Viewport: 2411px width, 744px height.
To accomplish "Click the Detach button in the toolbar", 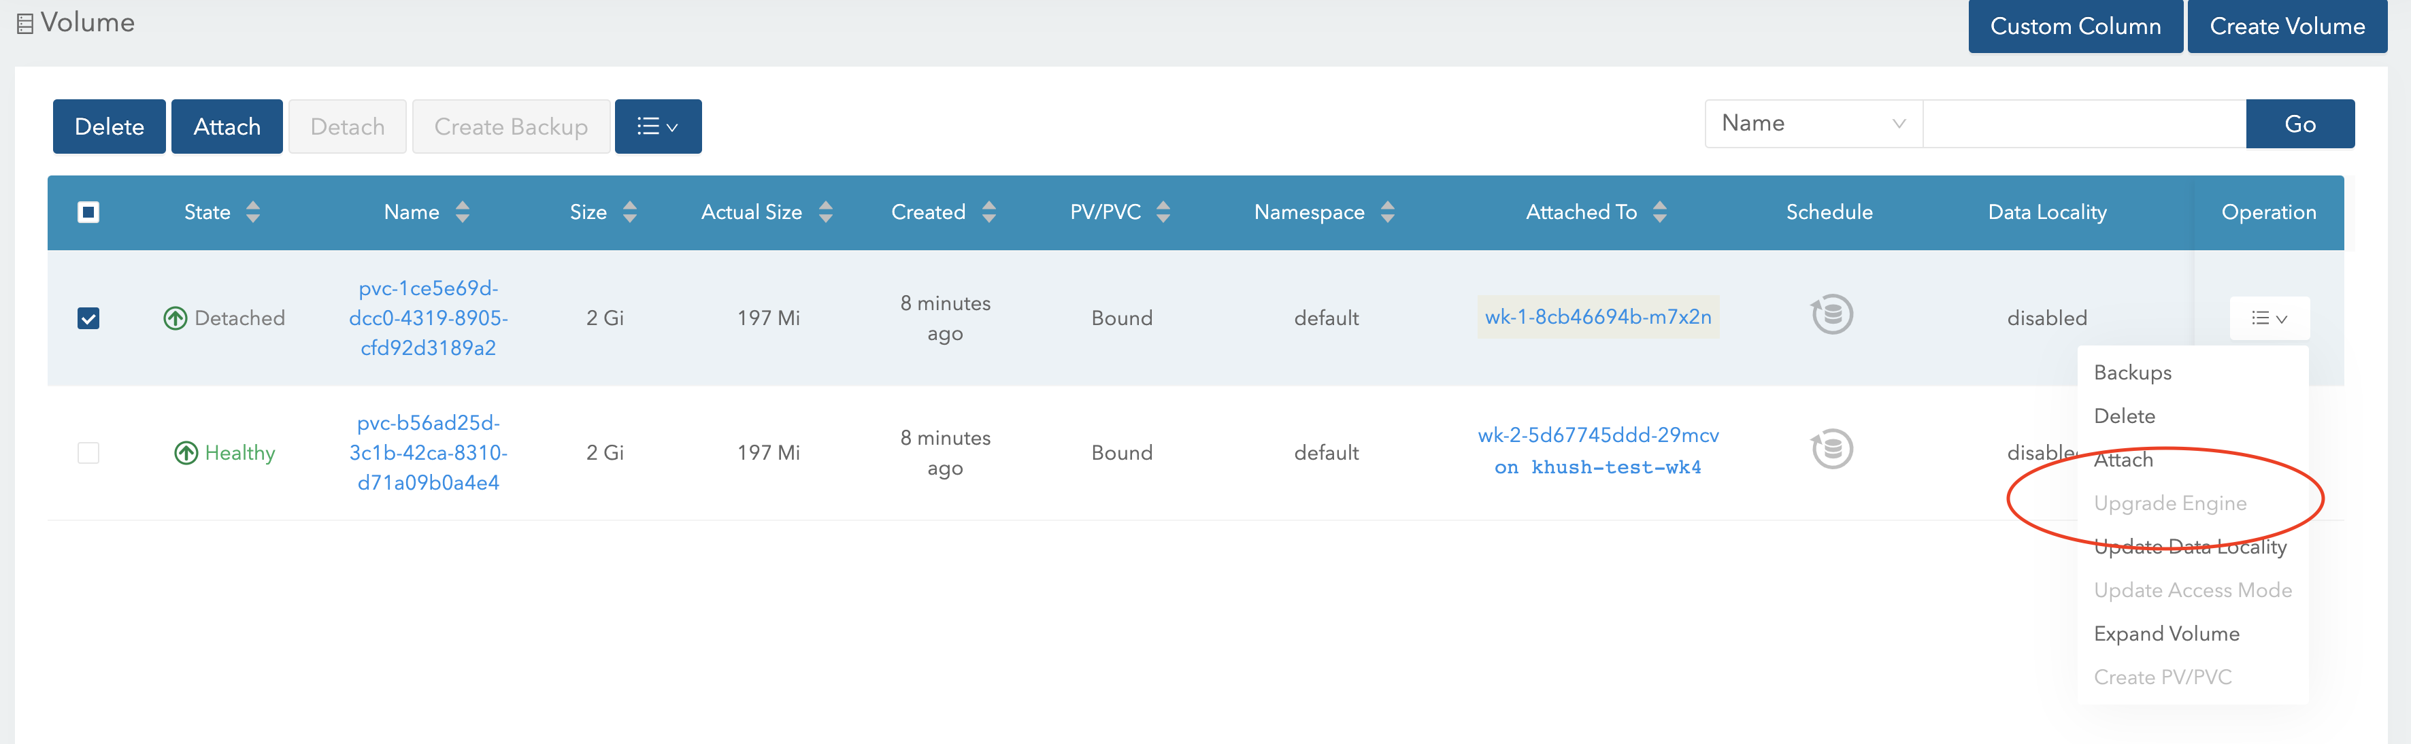I will point(347,125).
